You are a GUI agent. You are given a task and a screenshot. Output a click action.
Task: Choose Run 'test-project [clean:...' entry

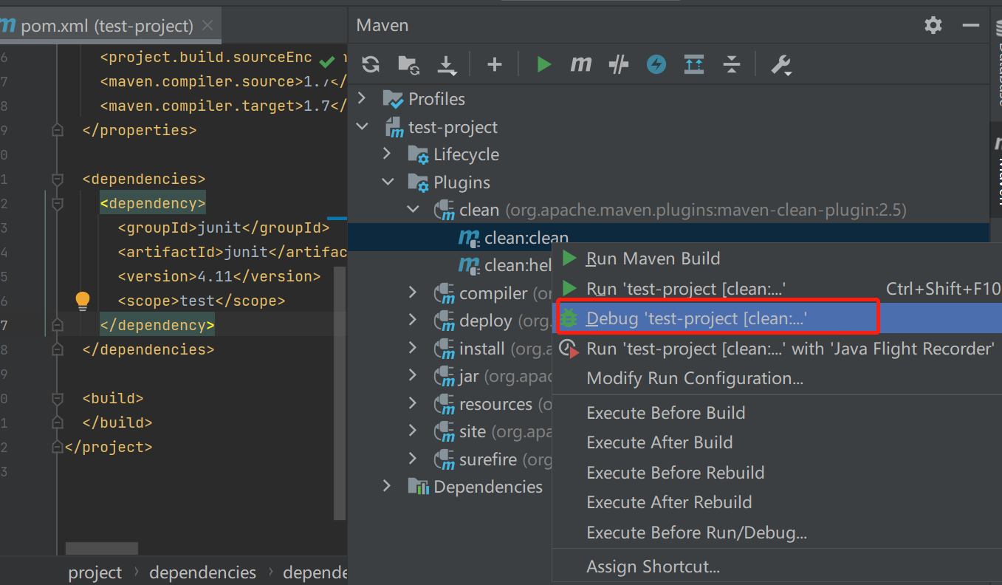coord(777,289)
